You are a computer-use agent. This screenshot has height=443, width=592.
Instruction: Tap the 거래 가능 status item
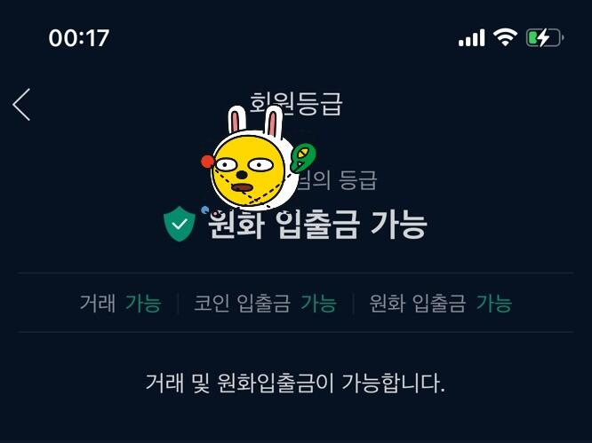(120, 303)
